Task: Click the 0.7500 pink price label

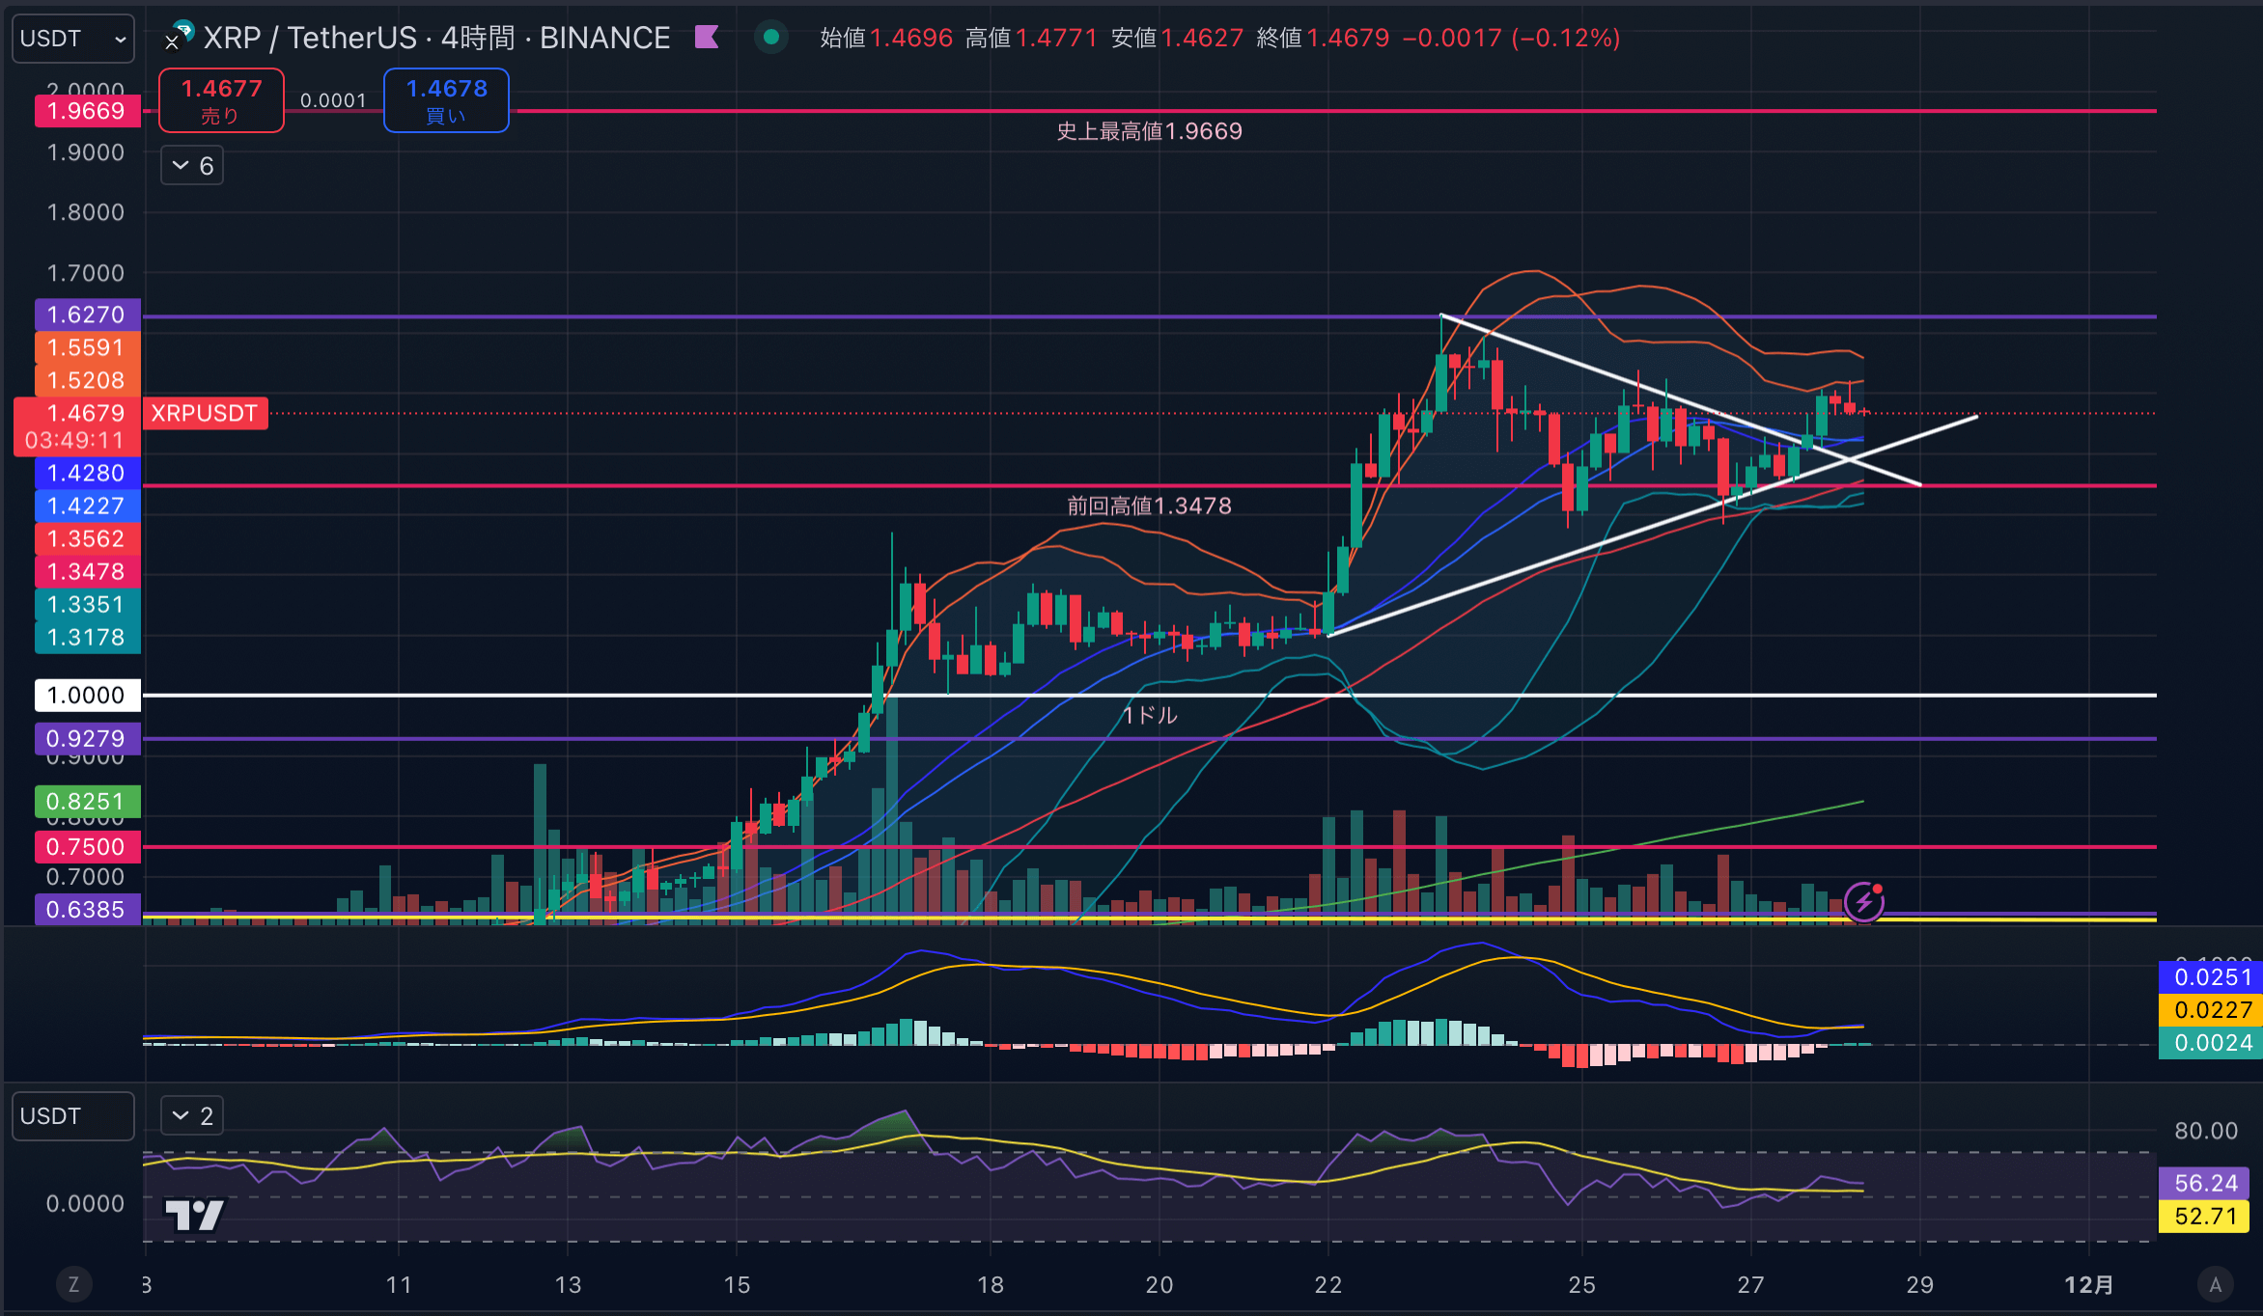Action: pyautogui.click(x=87, y=846)
